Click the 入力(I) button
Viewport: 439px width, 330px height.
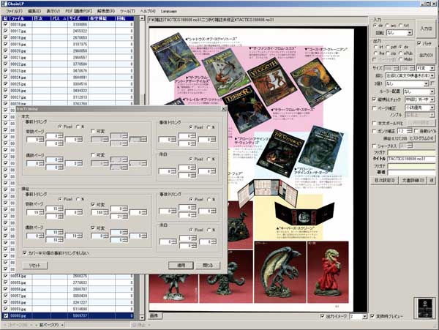(x=426, y=29)
